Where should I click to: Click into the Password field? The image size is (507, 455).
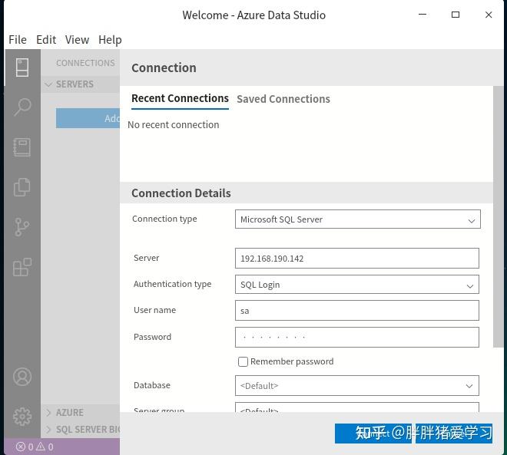(x=357, y=337)
